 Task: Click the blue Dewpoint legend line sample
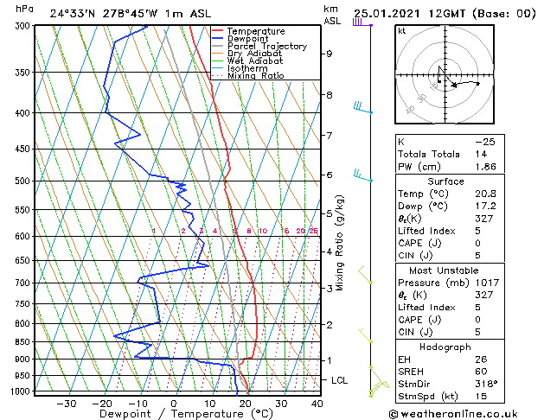coord(218,39)
